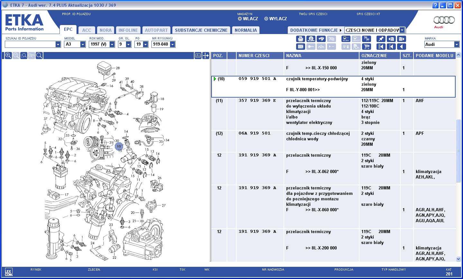Viewport: 463px width, 279px height.
Task: Click the list view icon below print
Action: [x=300, y=47]
